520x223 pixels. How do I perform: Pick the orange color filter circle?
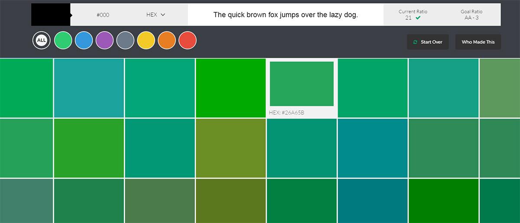pyautogui.click(x=167, y=41)
